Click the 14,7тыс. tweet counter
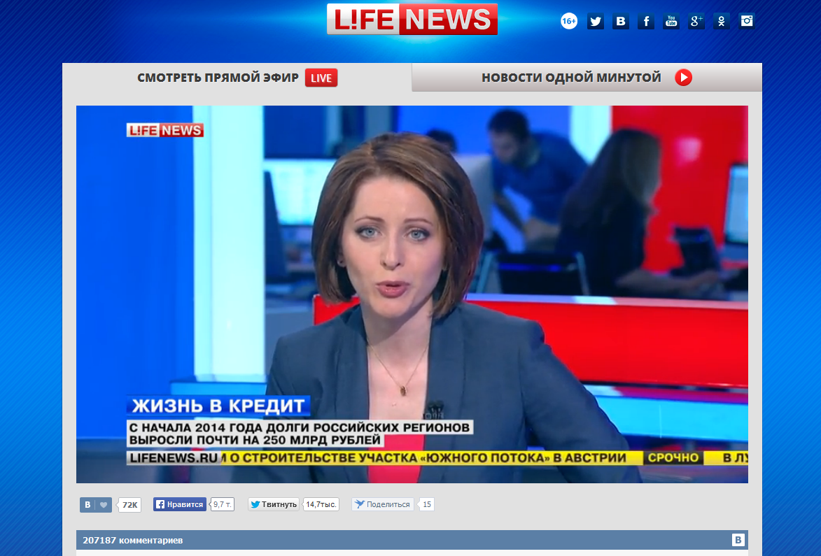 (x=321, y=504)
